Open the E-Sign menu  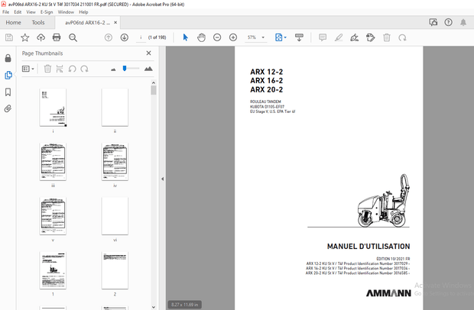pos(46,12)
